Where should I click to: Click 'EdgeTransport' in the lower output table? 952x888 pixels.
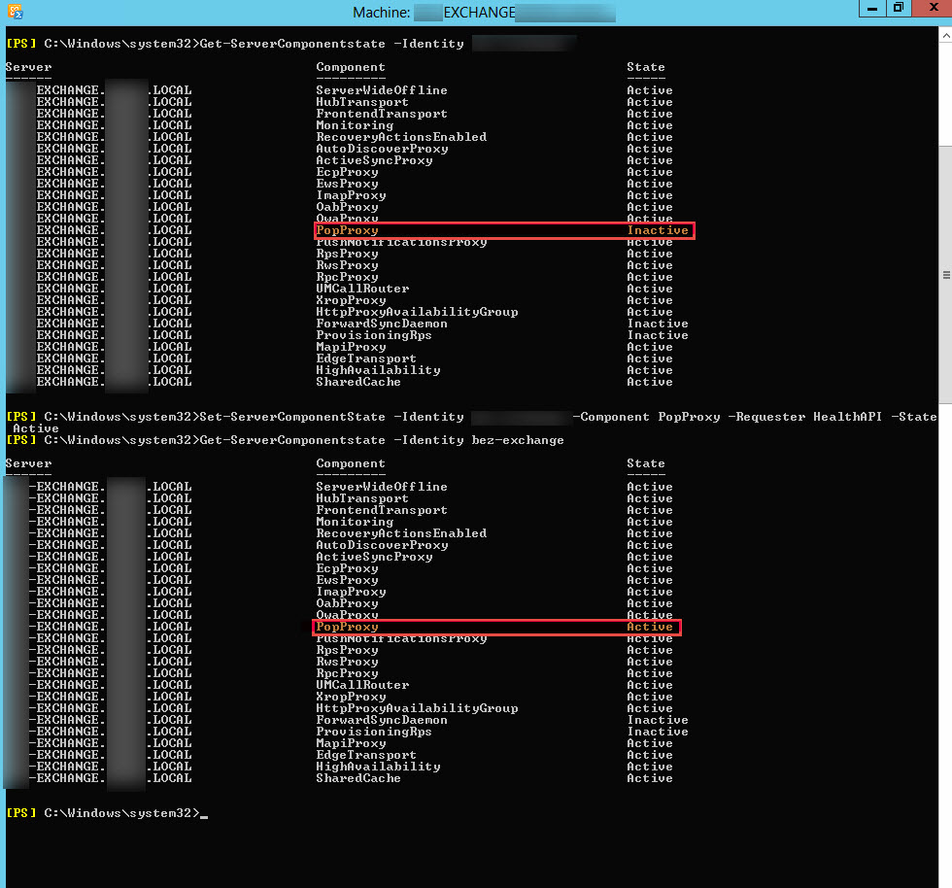[x=366, y=755]
